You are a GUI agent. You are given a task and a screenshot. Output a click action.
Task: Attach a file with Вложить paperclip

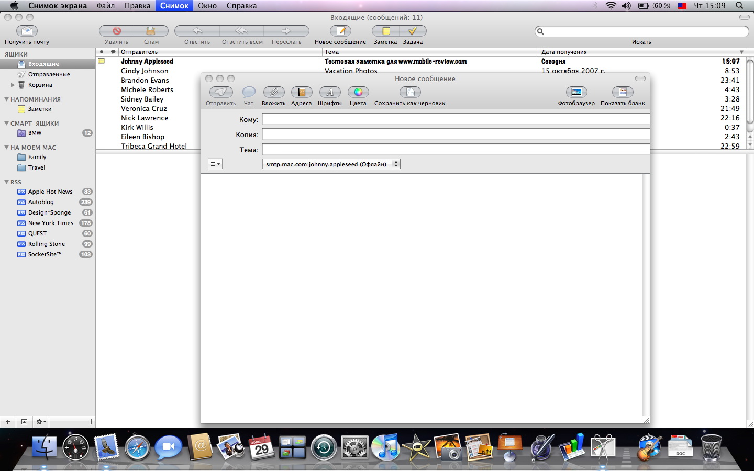[x=273, y=92]
